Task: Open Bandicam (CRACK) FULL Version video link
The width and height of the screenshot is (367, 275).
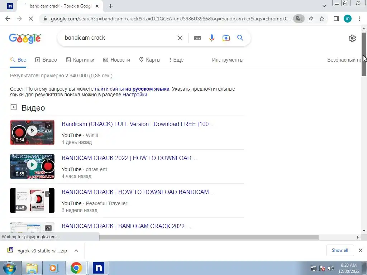Action: point(138,124)
